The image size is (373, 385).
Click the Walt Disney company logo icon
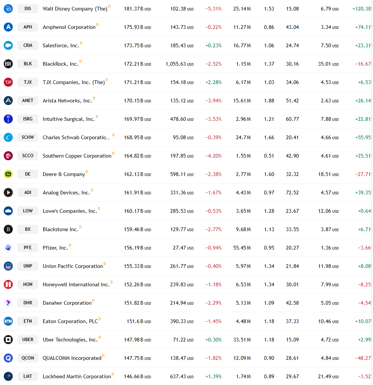(x=8, y=9)
